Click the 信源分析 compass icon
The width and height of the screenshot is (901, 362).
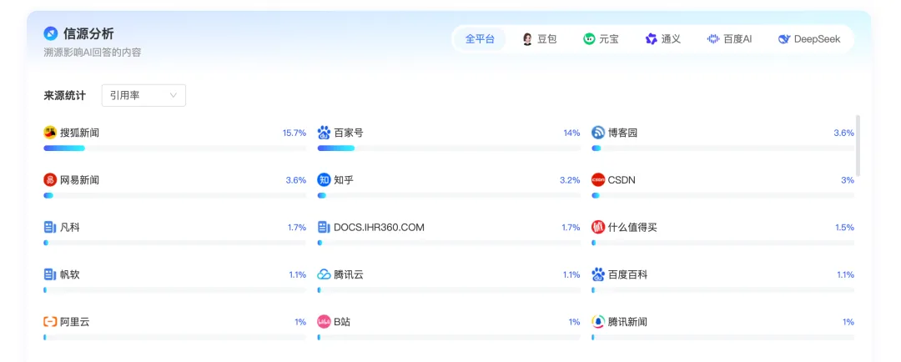coord(51,34)
